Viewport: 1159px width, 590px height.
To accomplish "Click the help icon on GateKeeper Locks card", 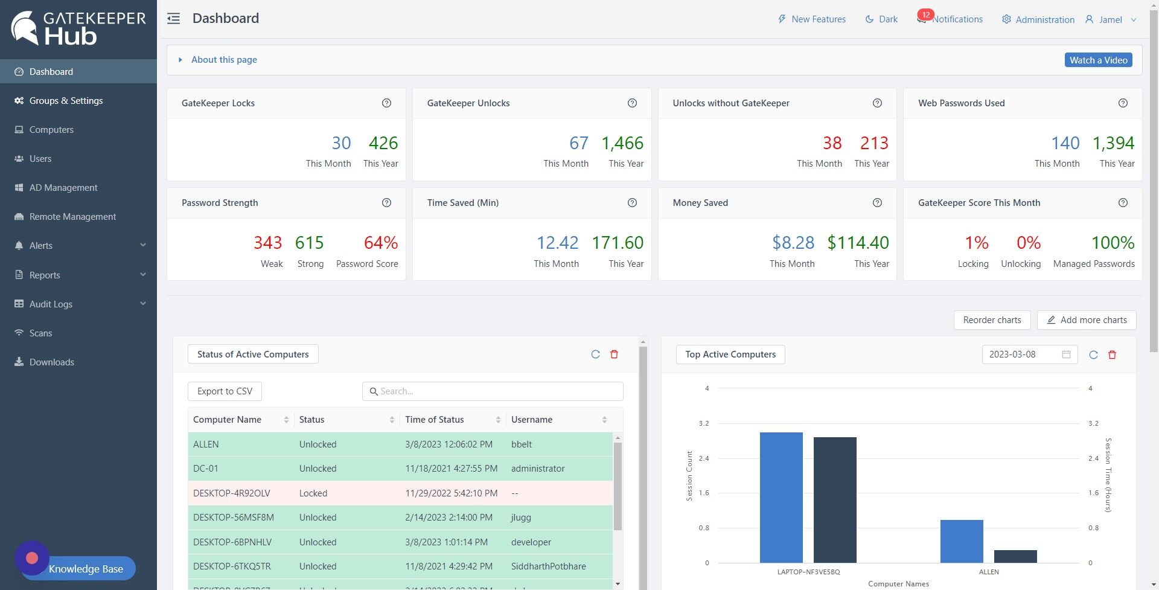I will click(x=386, y=103).
